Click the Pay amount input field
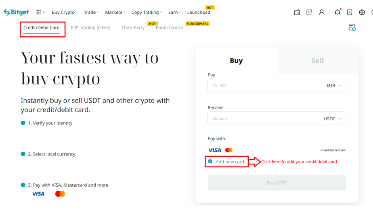 pyautogui.click(x=262, y=86)
